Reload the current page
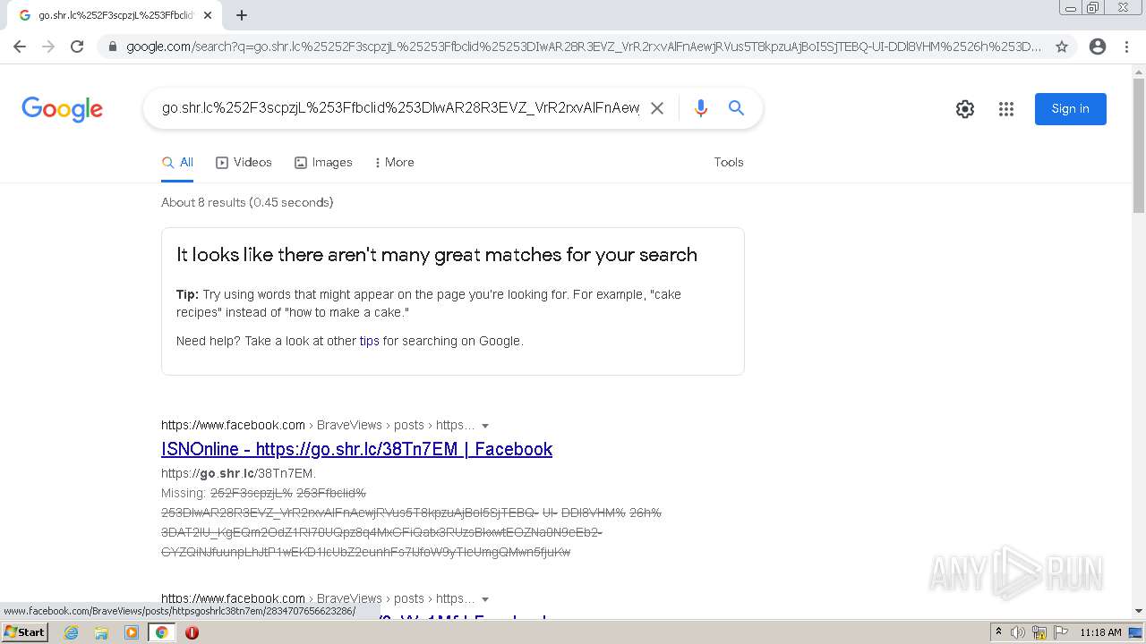Viewport: 1146px width, 644px height. (77, 47)
